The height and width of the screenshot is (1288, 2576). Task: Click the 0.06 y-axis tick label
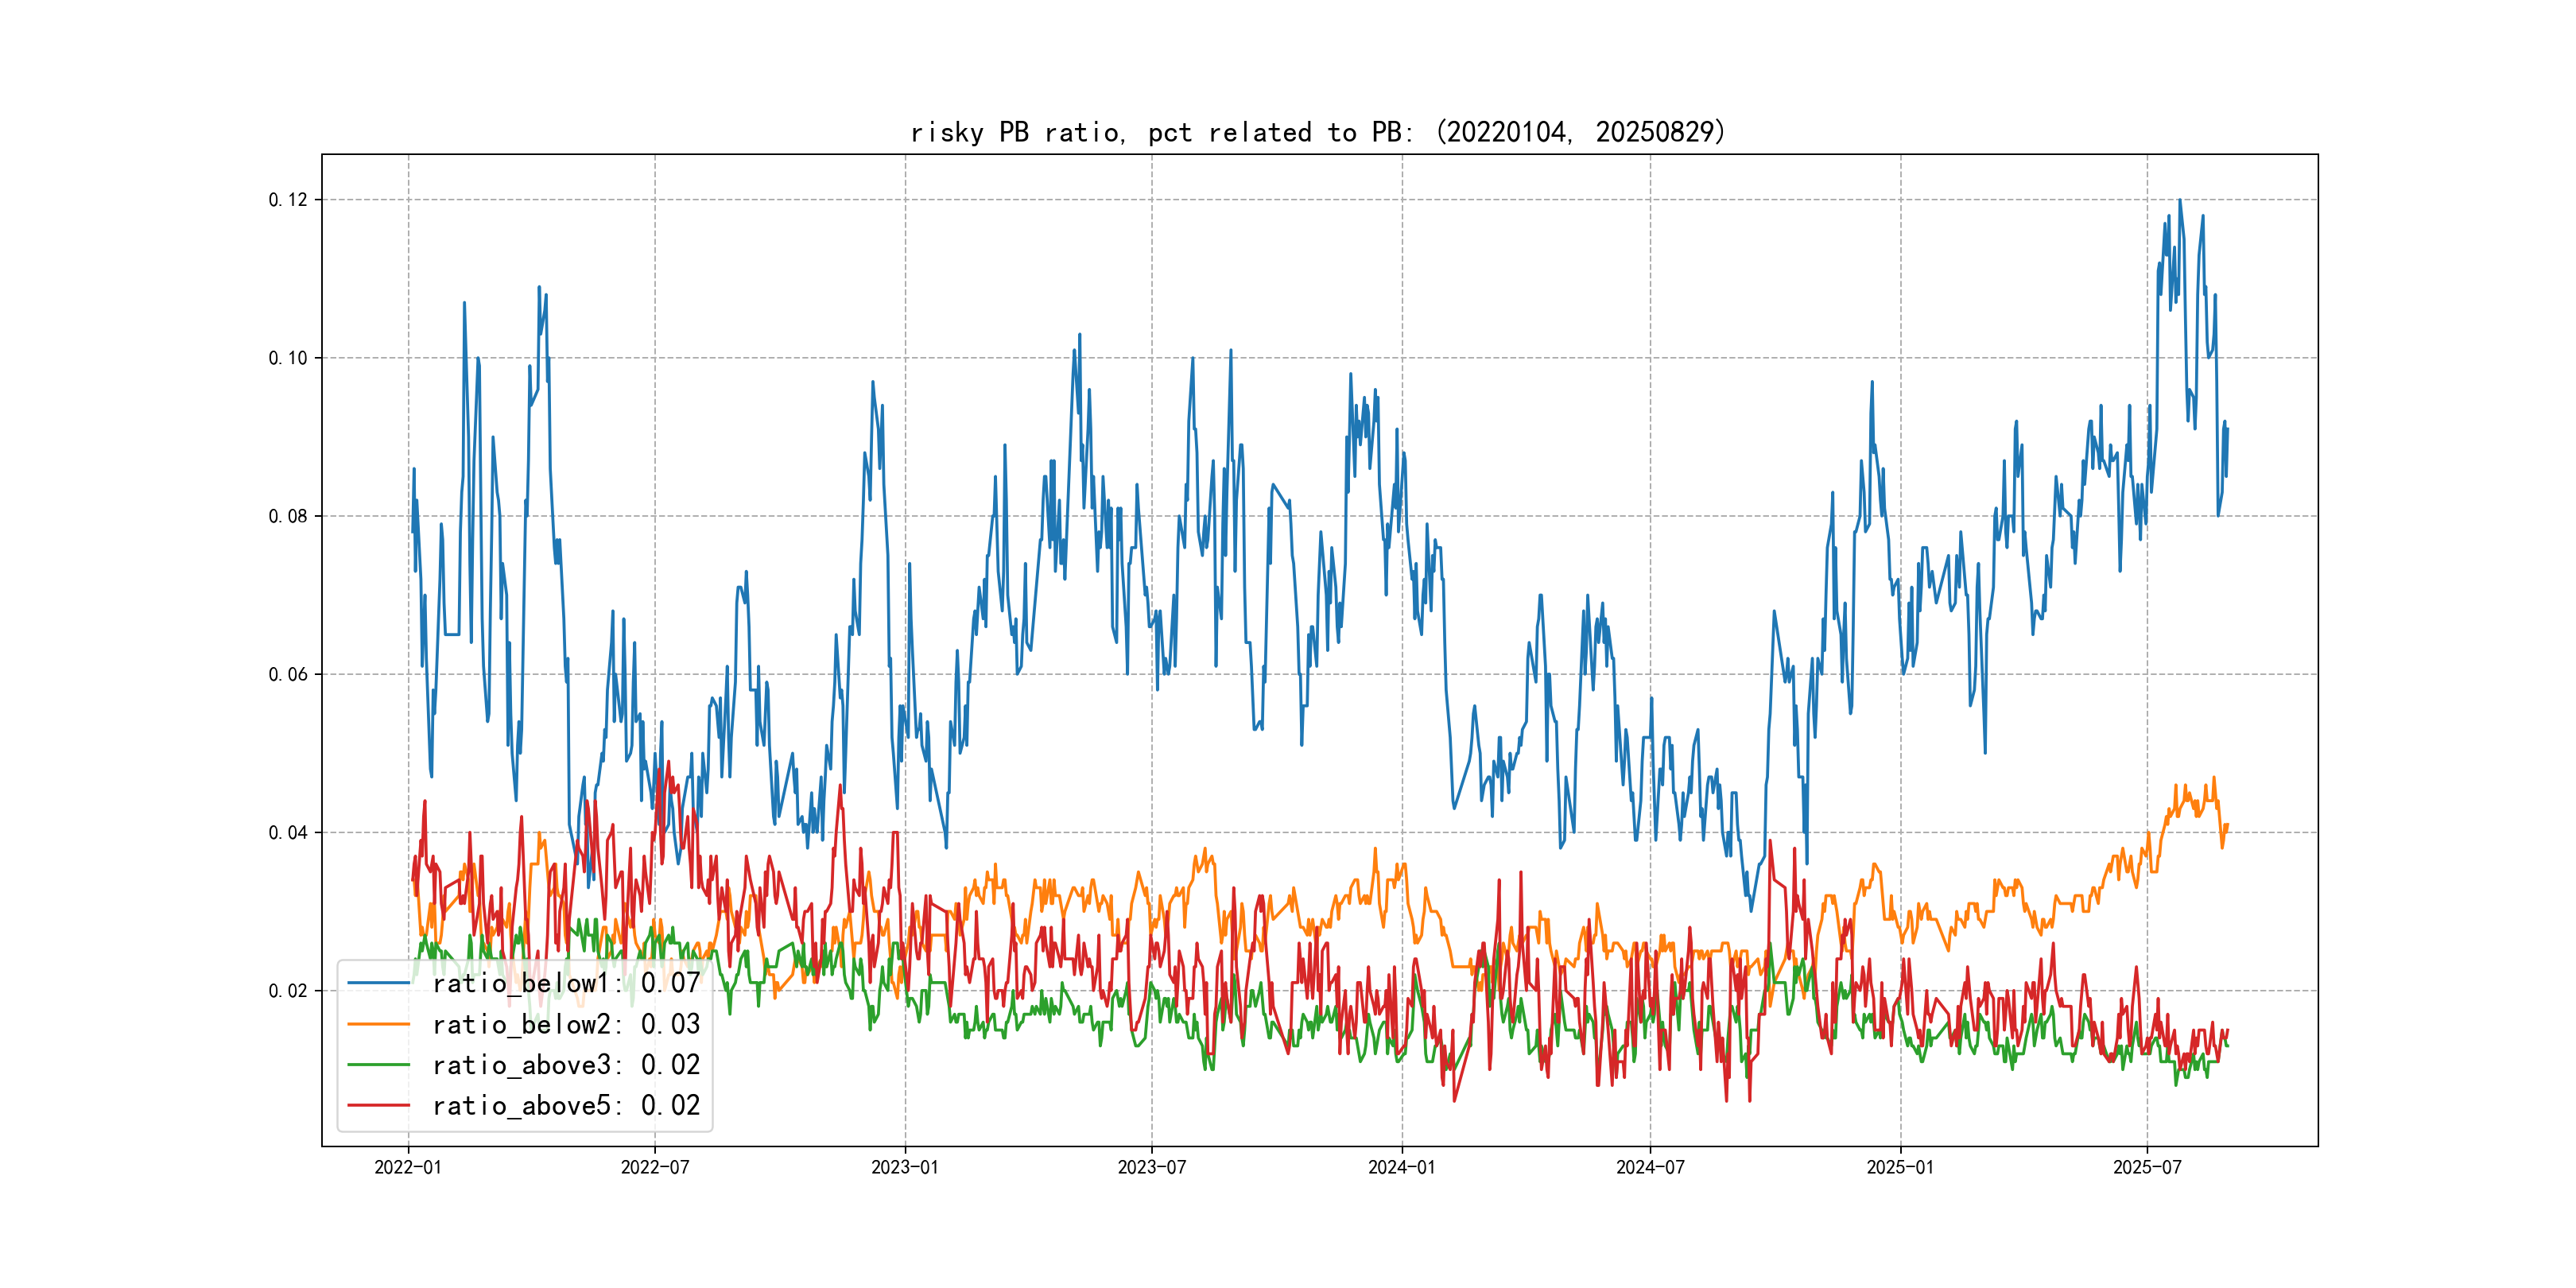(x=288, y=674)
